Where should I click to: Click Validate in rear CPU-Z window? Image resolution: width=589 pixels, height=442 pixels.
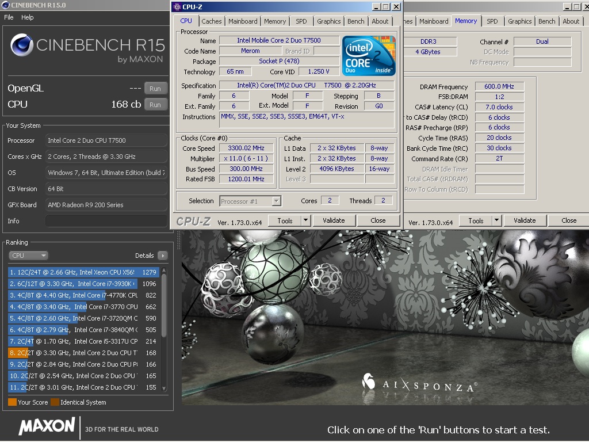[x=525, y=220]
